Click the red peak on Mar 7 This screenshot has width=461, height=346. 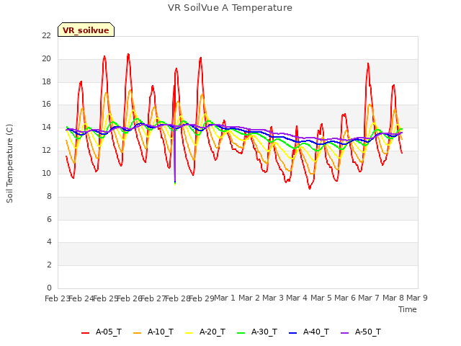(x=368, y=64)
